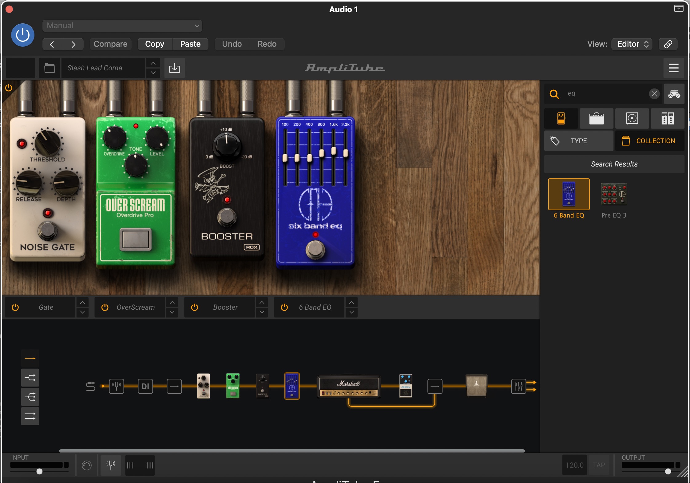The image size is (690, 483).
Task: Open the Custom Shop truck icon
Action: coord(674,94)
